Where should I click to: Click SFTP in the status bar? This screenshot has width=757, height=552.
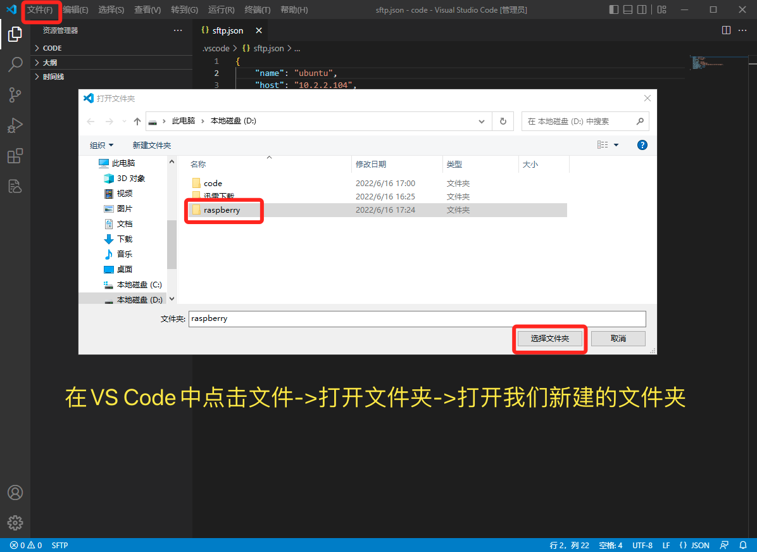click(60, 545)
